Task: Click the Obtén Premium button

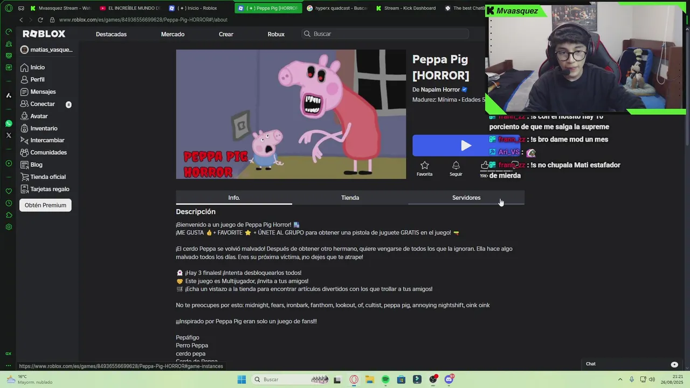Action: click(45, 205)
